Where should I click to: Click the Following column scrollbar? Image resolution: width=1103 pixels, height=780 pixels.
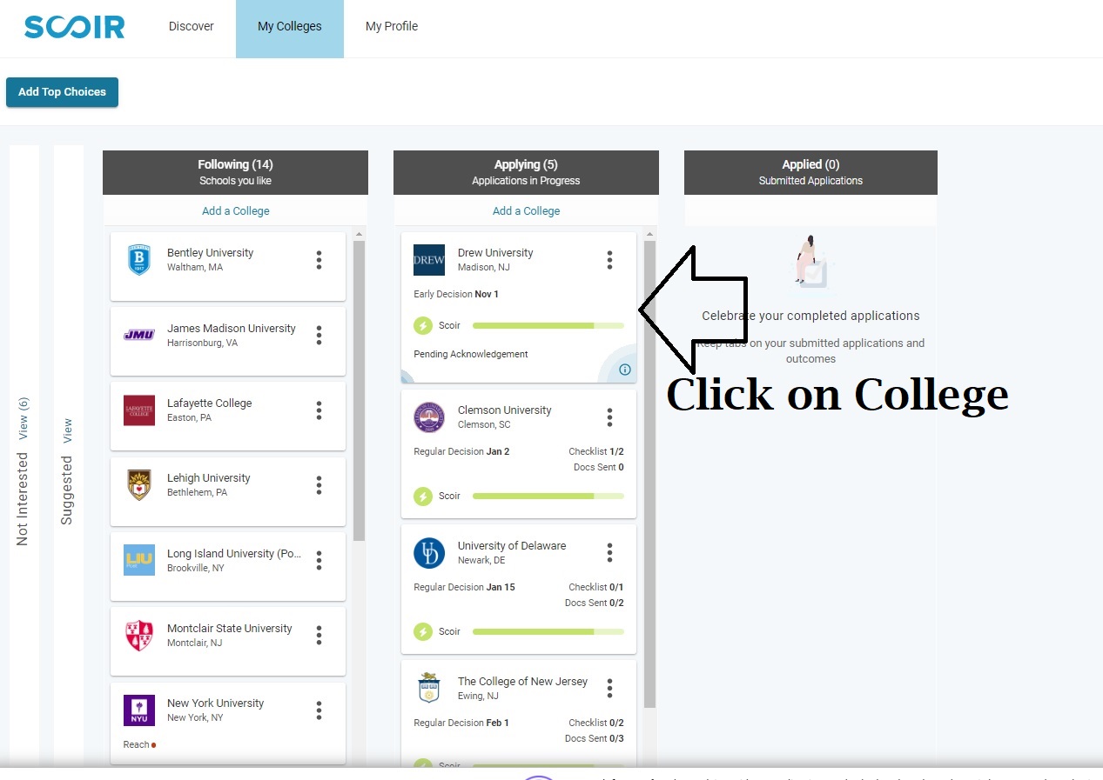pyautogui.click(x=359, y=391)
